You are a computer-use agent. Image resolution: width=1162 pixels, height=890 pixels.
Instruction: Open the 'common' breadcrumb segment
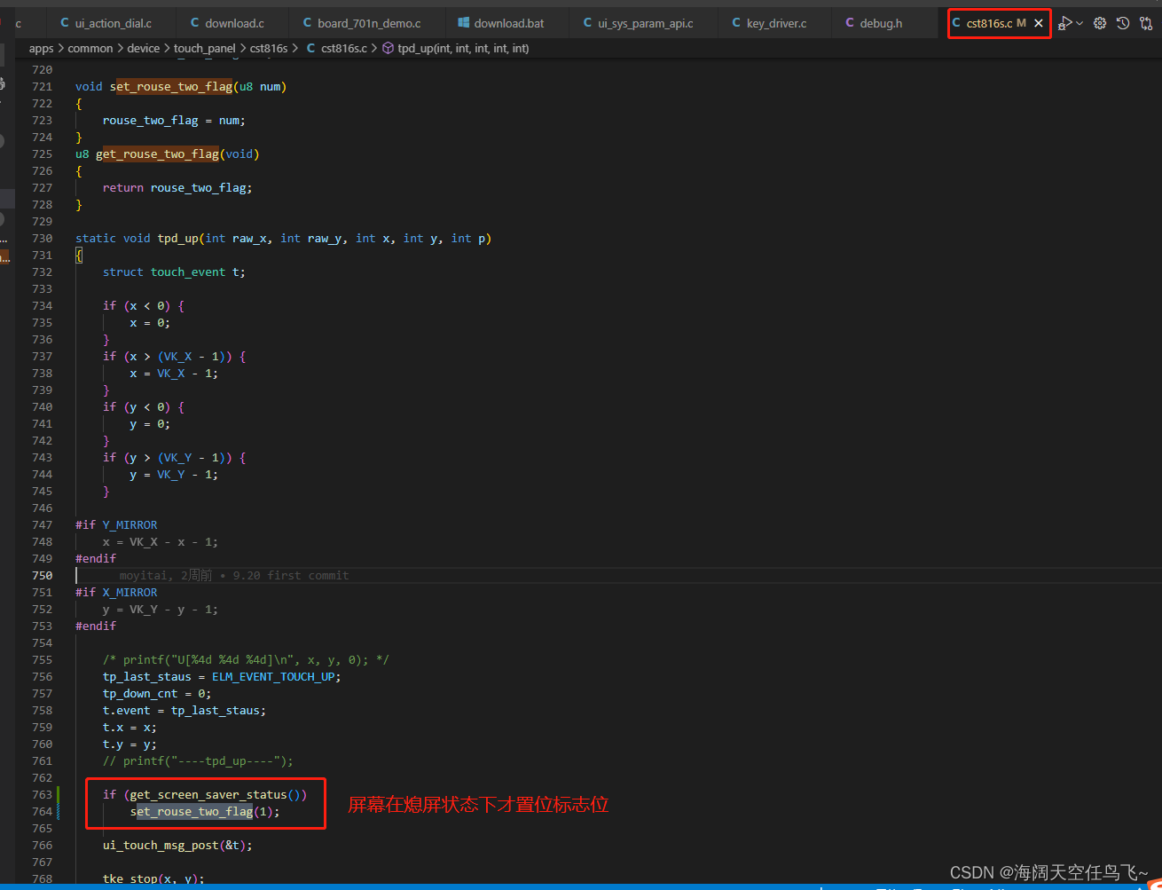pos(90,48)
